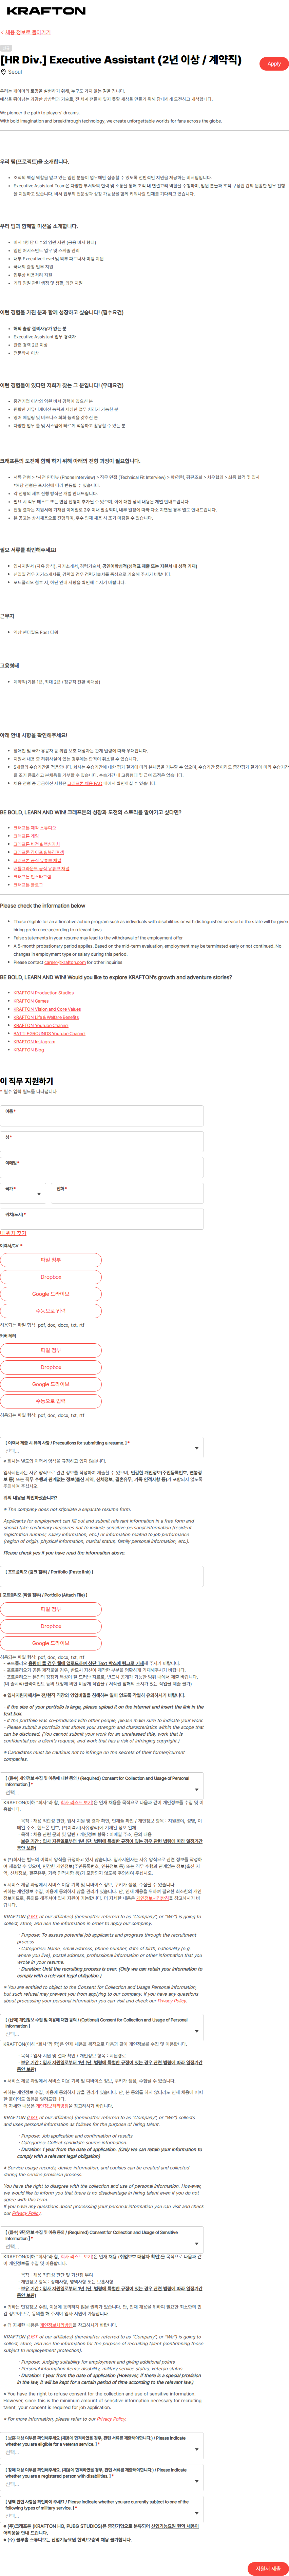Screen dimensions: 289x2576
Task: Click 수동으로 입력 under 커버 레터
Action: pos(51,1401)
